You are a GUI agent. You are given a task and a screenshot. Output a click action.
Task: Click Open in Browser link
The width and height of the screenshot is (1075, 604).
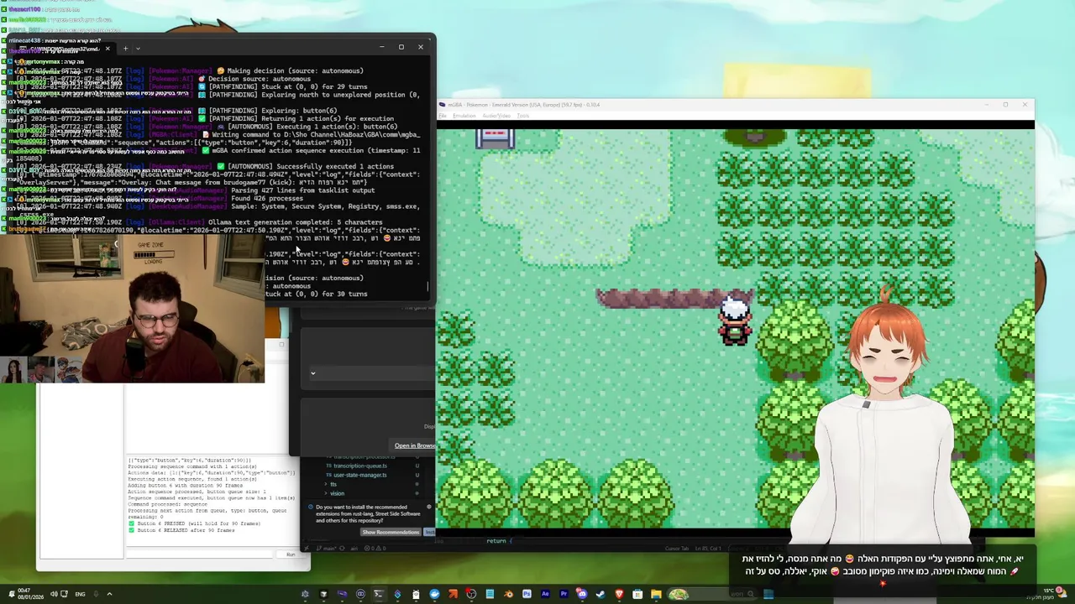point(415,445)
